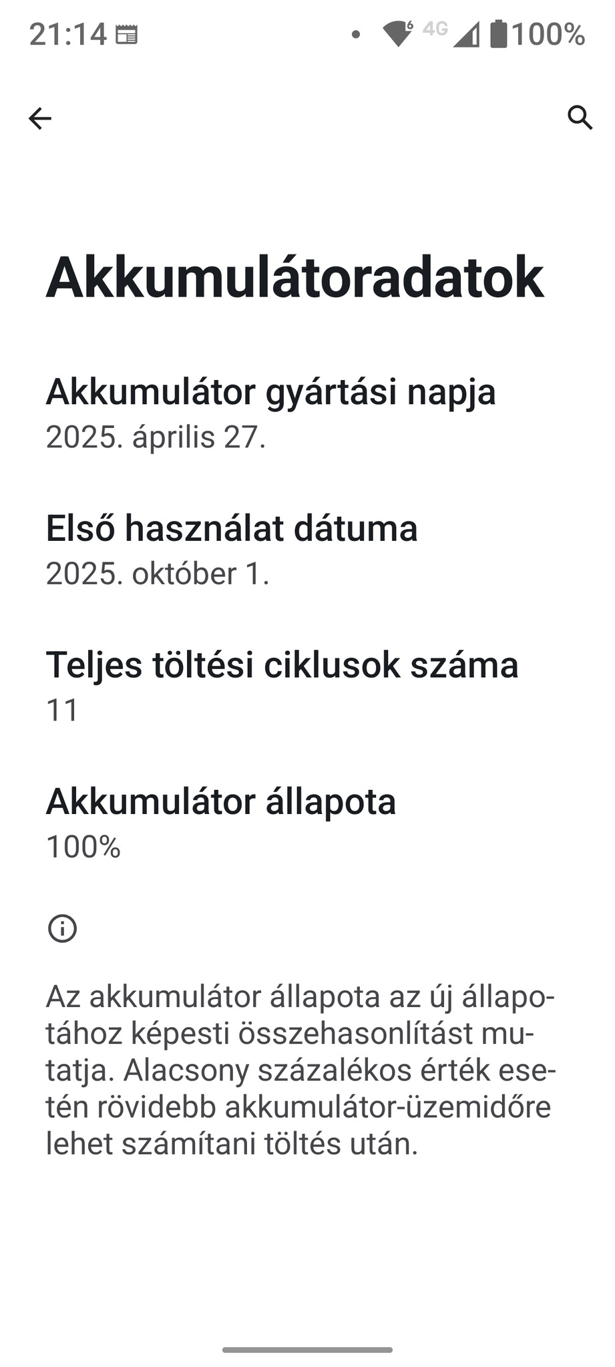Tap the calendar notification icon in status bar
615x1367 pixels.
click(127, 35)
